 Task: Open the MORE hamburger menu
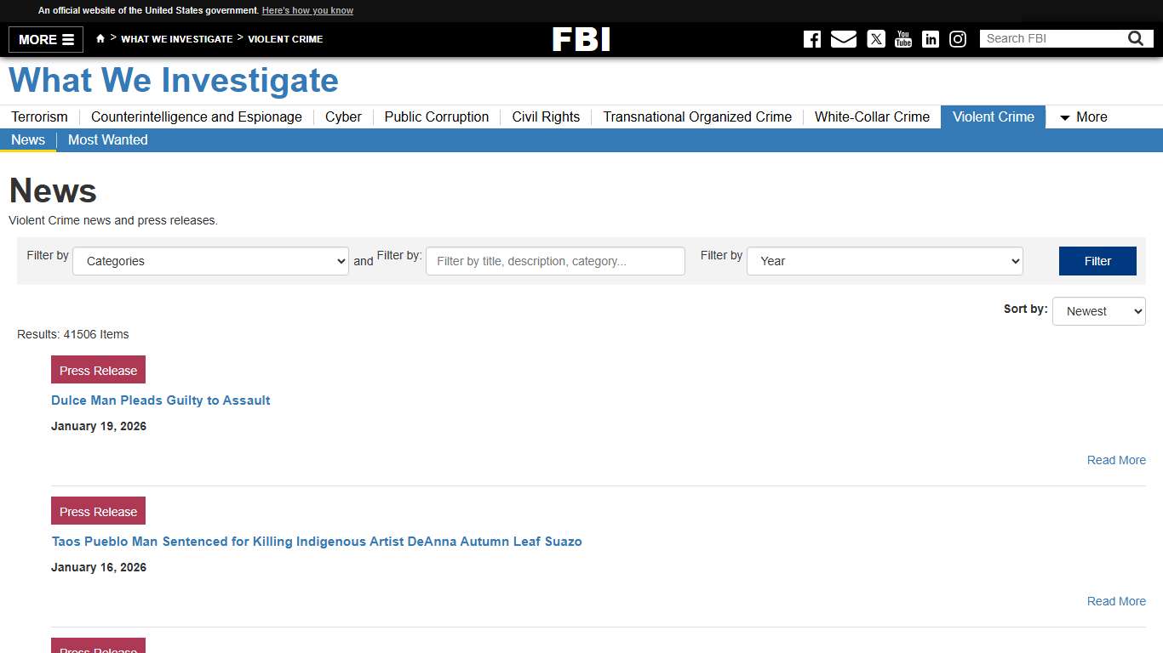point(45,39)
